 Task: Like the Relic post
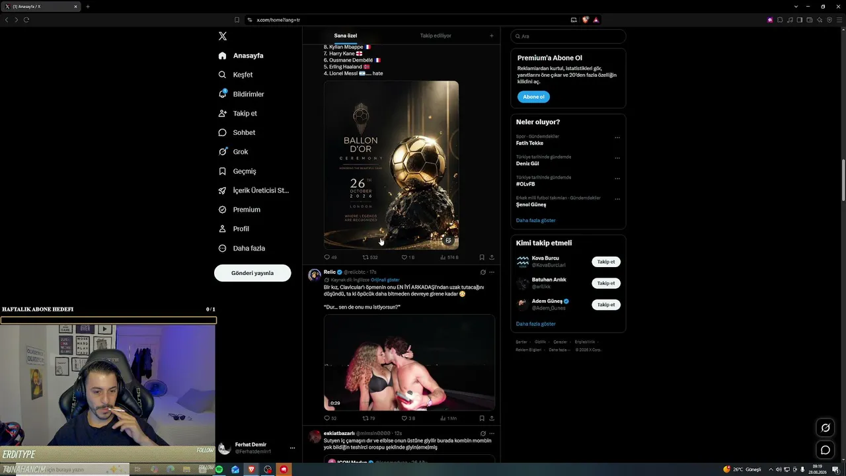[408, 418]
